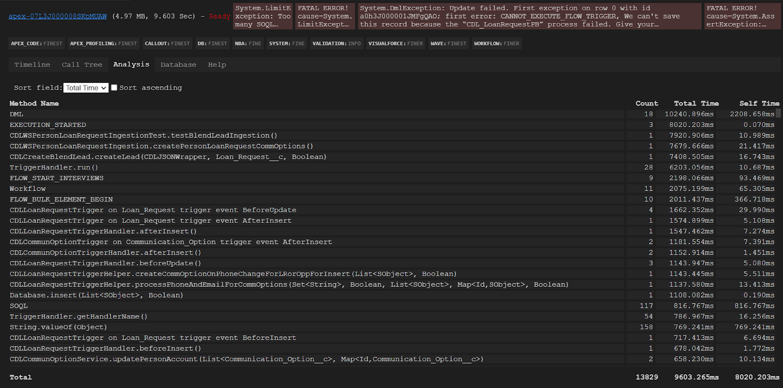Switch to the Call Tree tab
This screenshot has width=783, height=388.
pos(82,65)
